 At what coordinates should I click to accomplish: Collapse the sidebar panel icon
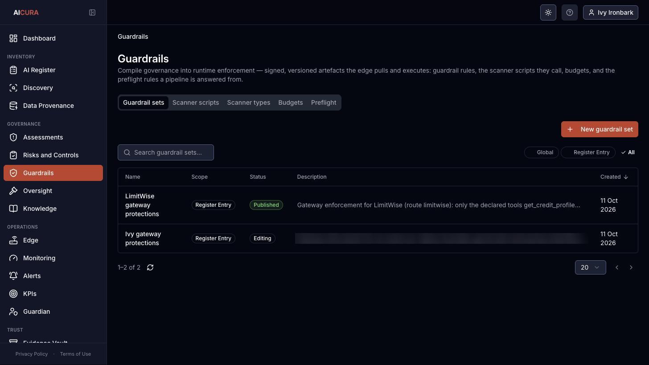click(92, 12)
